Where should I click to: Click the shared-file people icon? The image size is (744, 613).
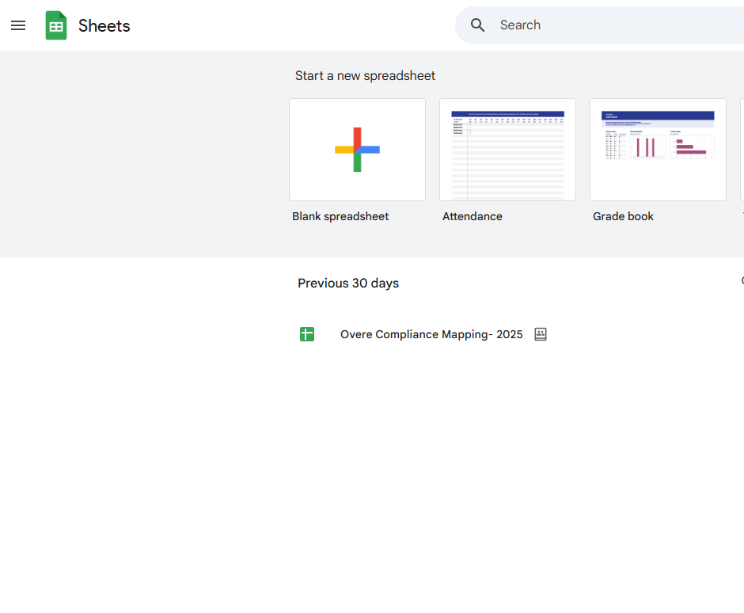click(541, 334)
